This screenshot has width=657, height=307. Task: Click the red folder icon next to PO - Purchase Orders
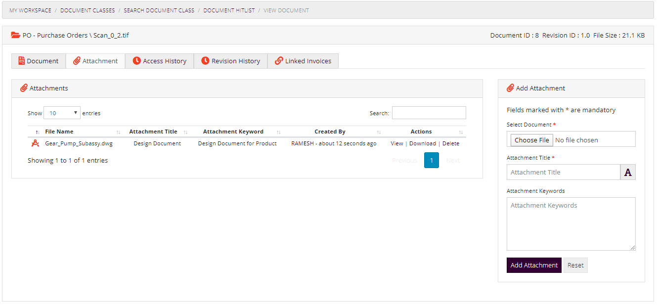click(x=16, y=35)
